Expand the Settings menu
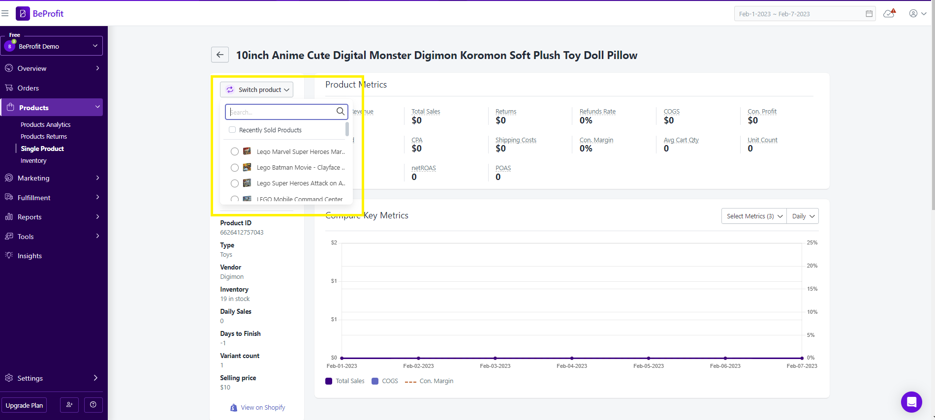This screenshot has width=935, height=420. [x=52, y=378]
